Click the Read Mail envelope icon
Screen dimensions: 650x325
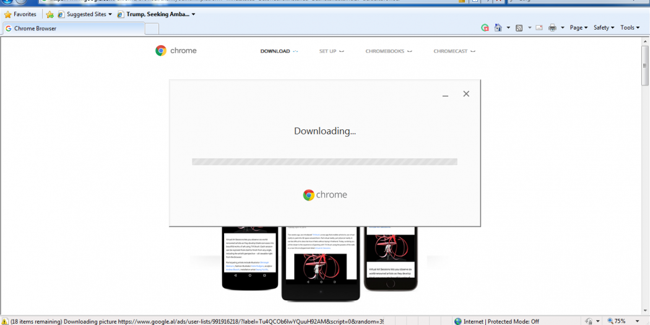pyautogui.click(x=539, y=28)
